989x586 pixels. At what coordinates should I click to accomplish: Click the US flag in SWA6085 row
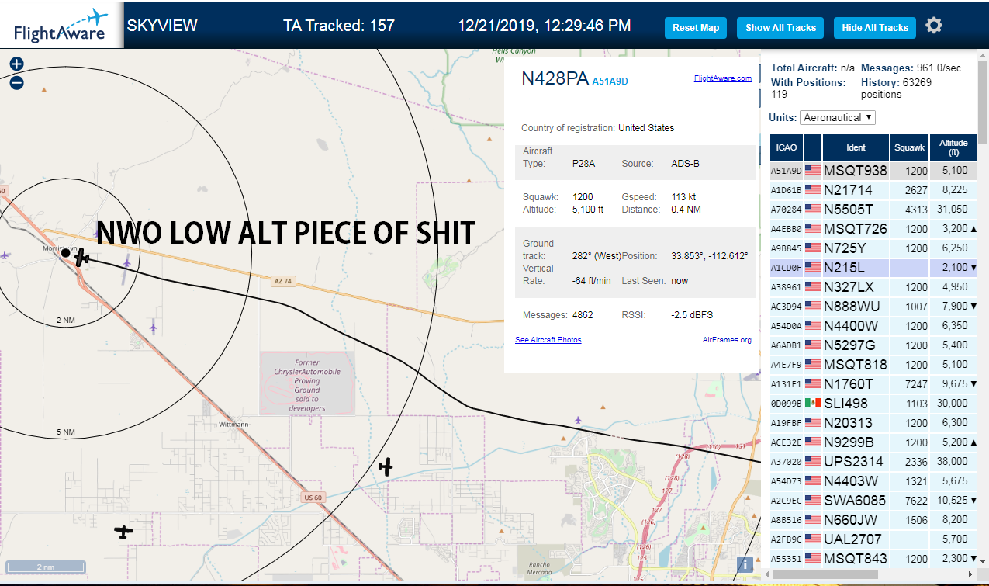(x=813, y=501)
